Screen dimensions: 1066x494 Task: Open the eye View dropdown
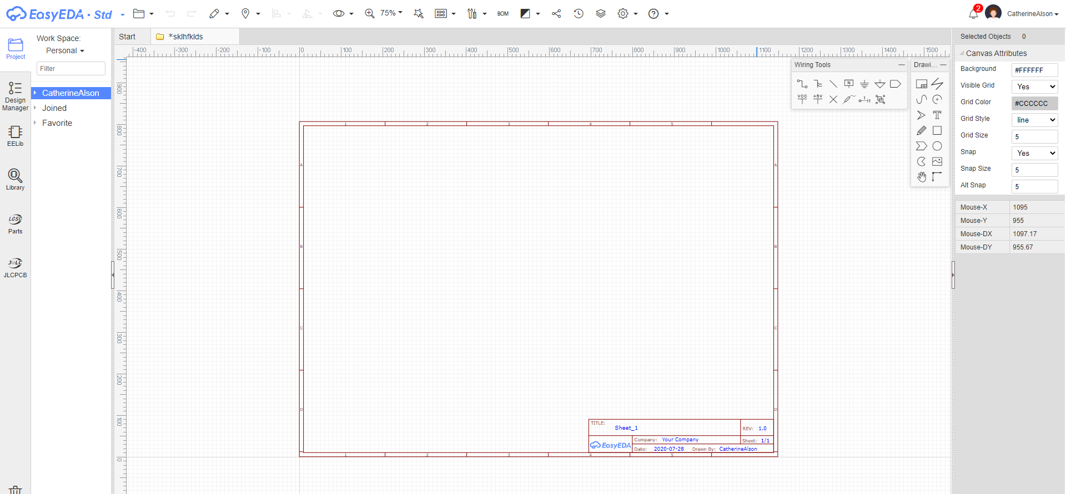tap(343, 14)
